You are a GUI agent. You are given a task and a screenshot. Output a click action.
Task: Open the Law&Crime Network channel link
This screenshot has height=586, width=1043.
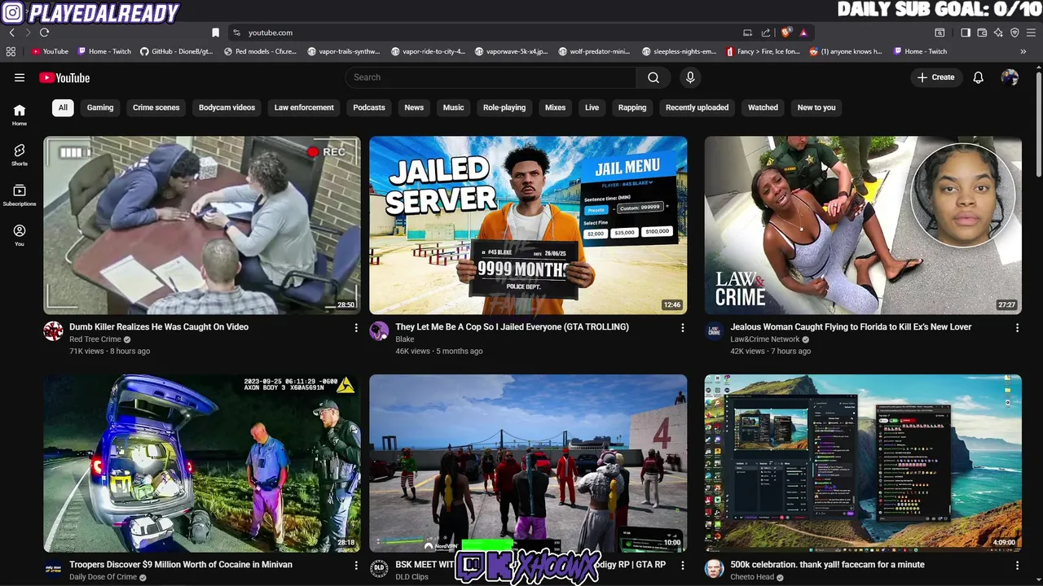764,339
